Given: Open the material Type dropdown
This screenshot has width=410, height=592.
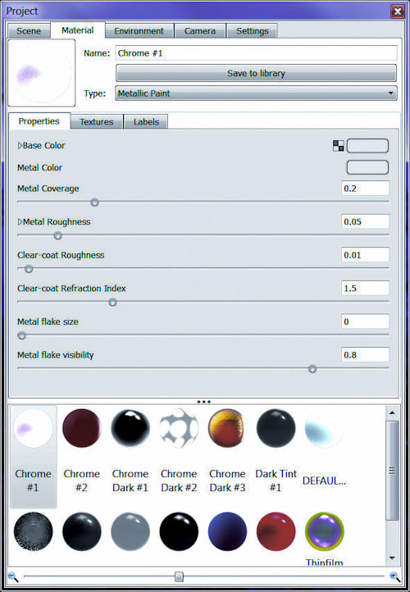Looking at the screenshot, I should (256, 93).
